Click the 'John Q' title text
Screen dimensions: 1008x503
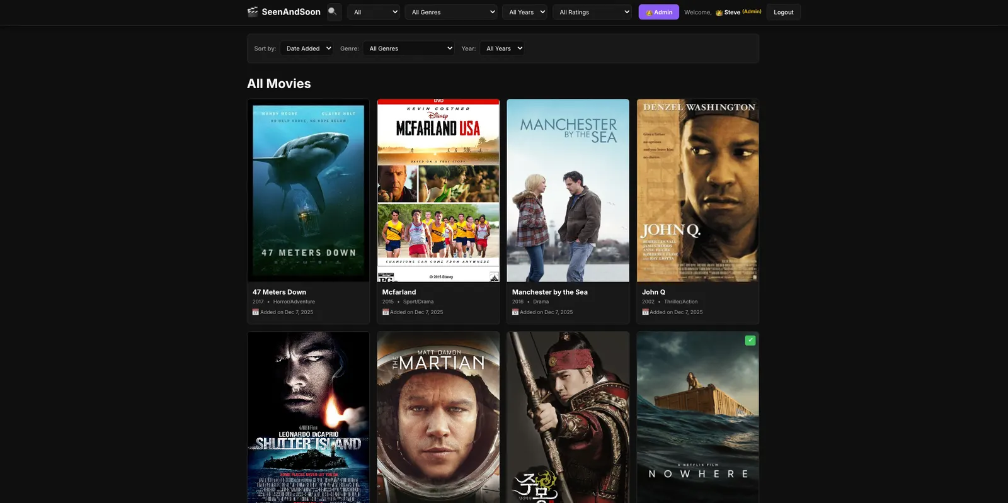point(653,292)
